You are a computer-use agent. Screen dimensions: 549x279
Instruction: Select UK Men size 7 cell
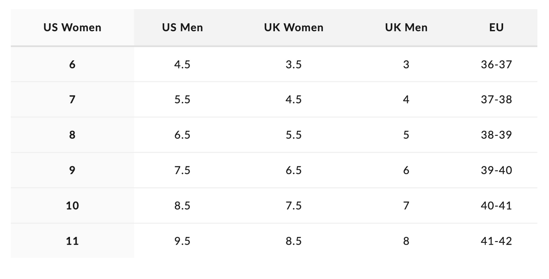(406, 206)
